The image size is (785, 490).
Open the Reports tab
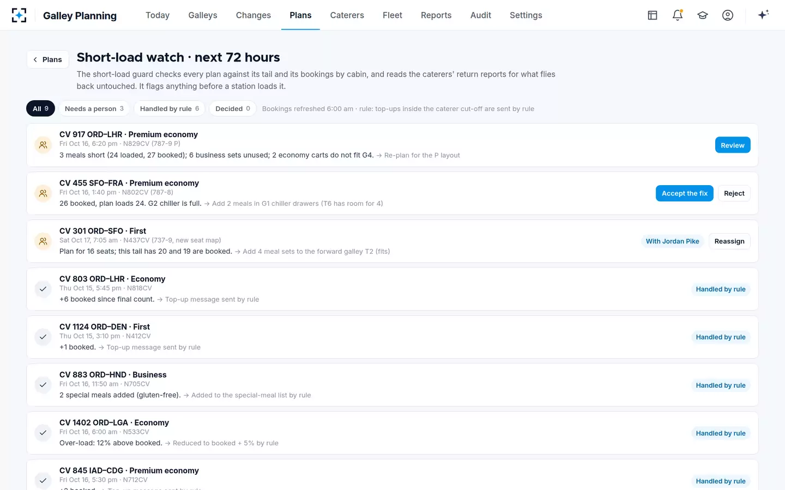436,15
